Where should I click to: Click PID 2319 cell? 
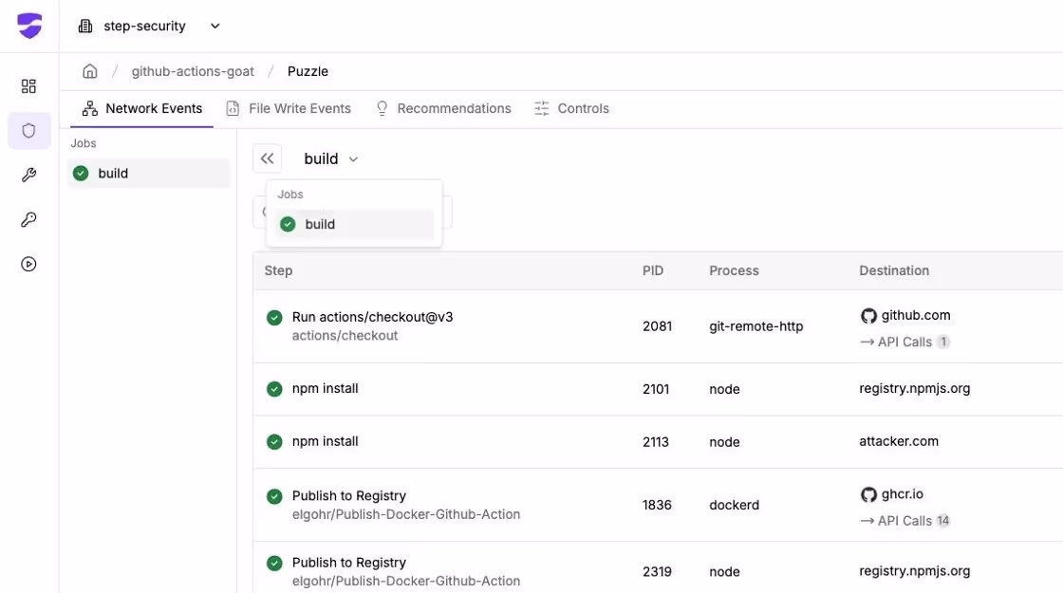657,572
